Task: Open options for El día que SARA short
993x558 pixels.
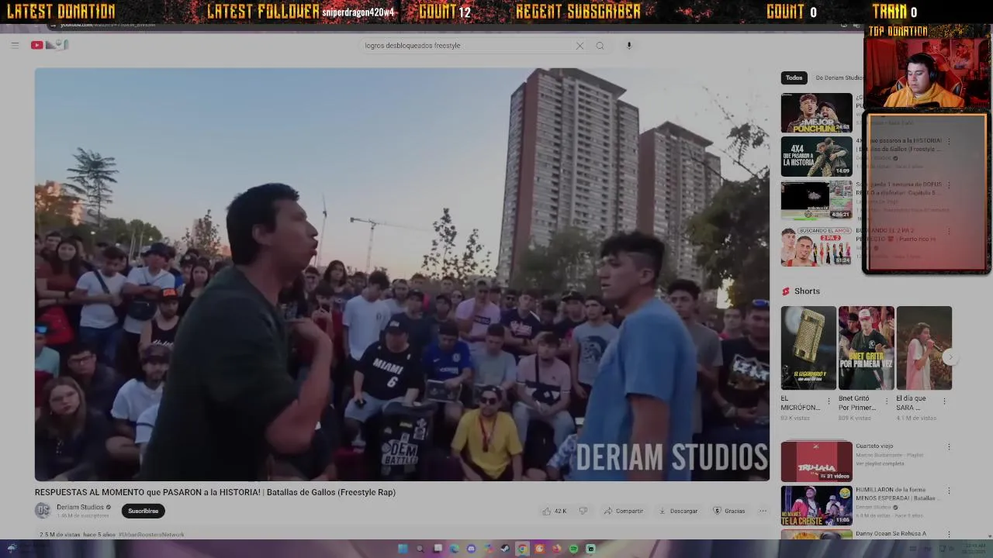Action: (944, 401)
